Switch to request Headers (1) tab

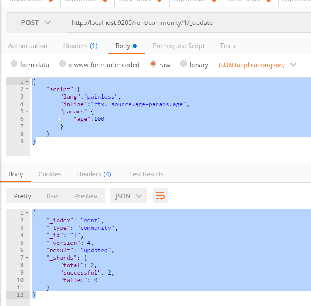(x=80, y=46)
